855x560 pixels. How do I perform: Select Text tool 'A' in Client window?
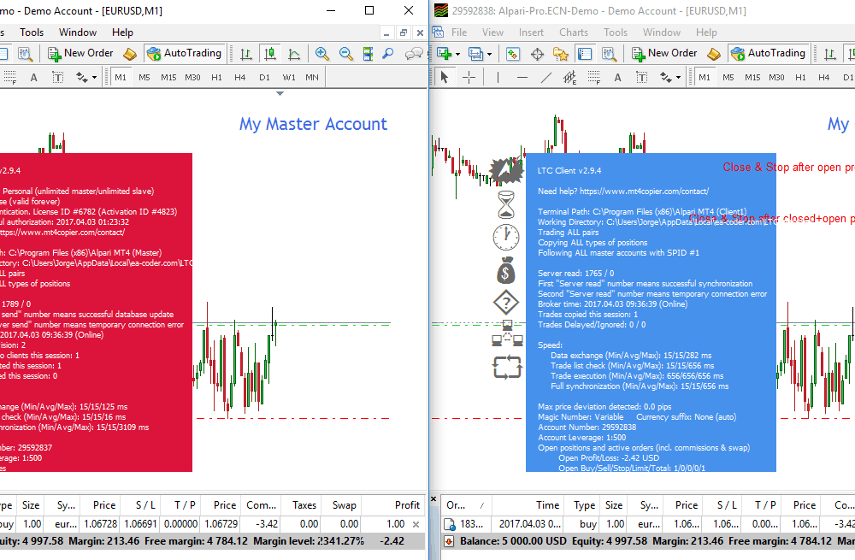pos(618,78)
